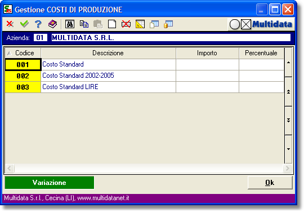Click the greyed paste icon
Screen dimensions: 304x212
pos(98,24)
